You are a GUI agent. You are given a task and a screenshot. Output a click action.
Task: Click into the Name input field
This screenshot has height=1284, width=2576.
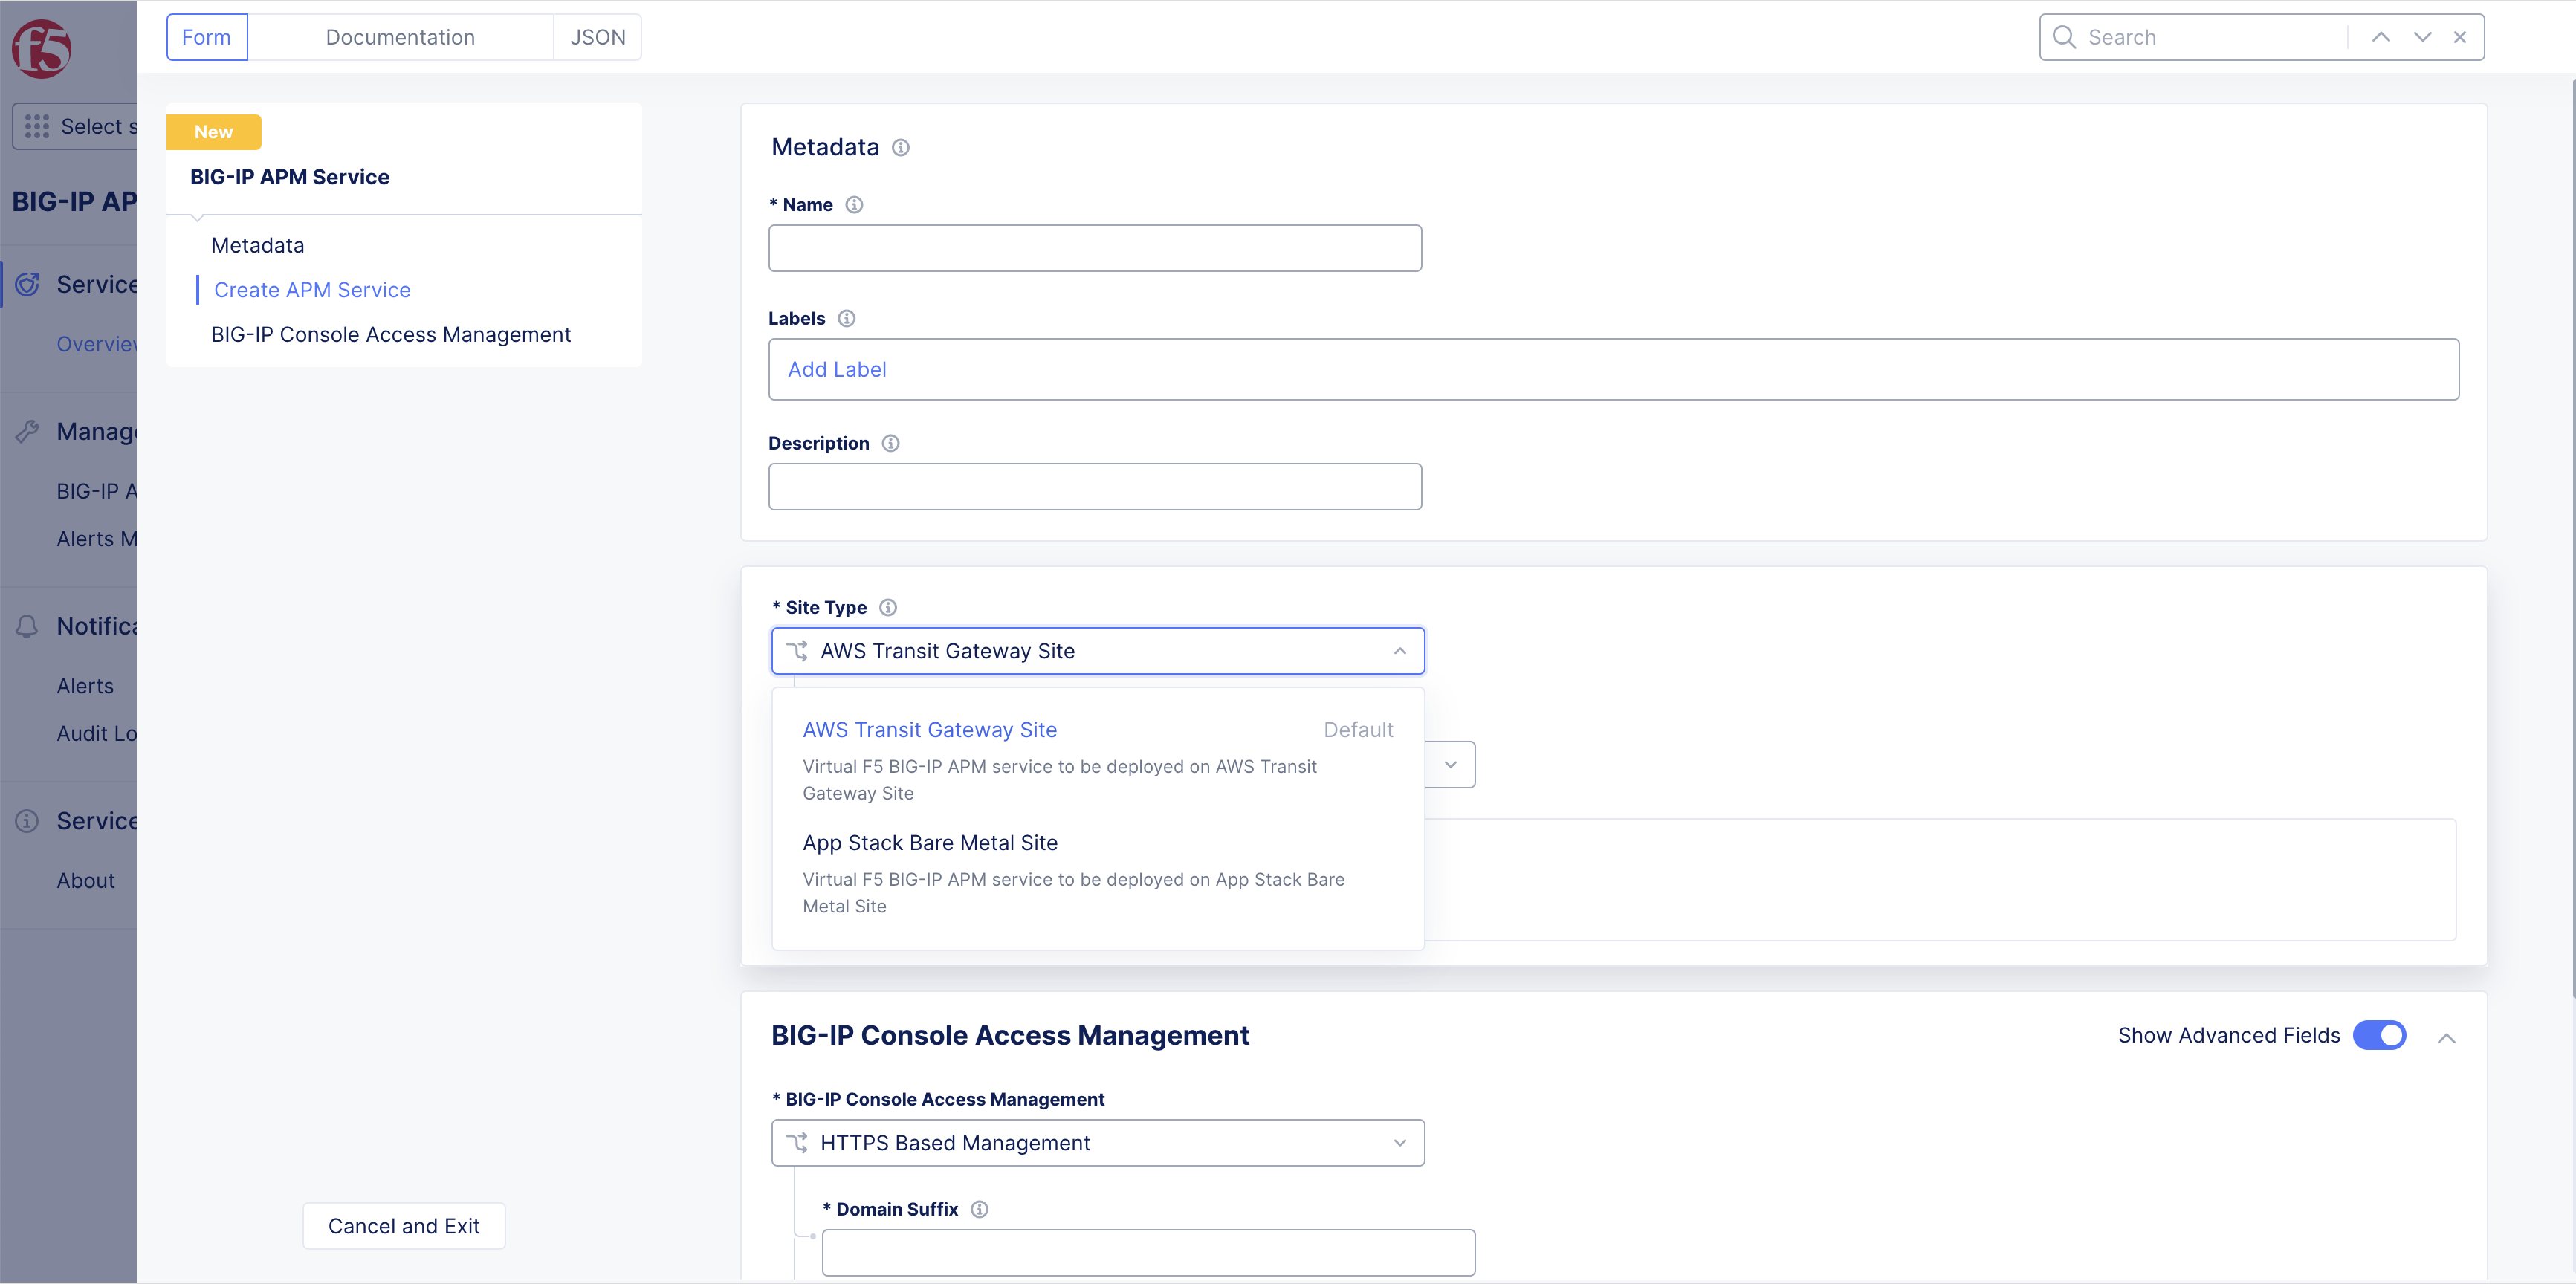(x=1094, y=248)
